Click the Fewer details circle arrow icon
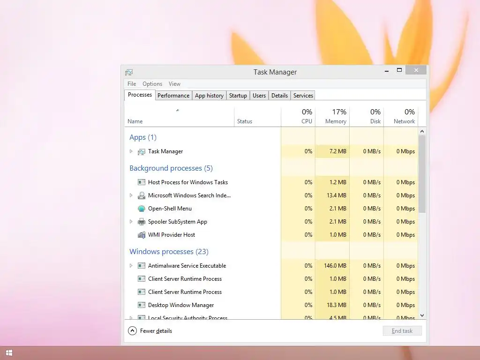480x360 pixels. click(x=132, y=331)
